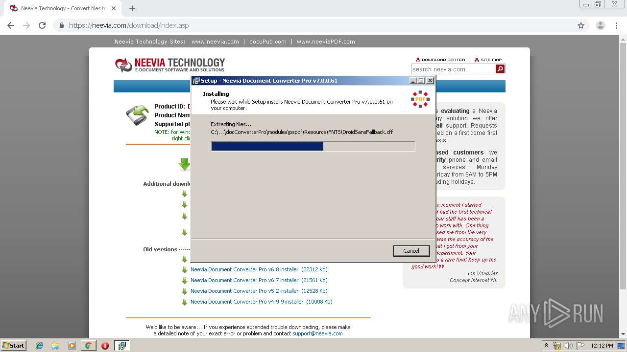
Task: Open the media player taskbar icon
Action: (72, 346)
